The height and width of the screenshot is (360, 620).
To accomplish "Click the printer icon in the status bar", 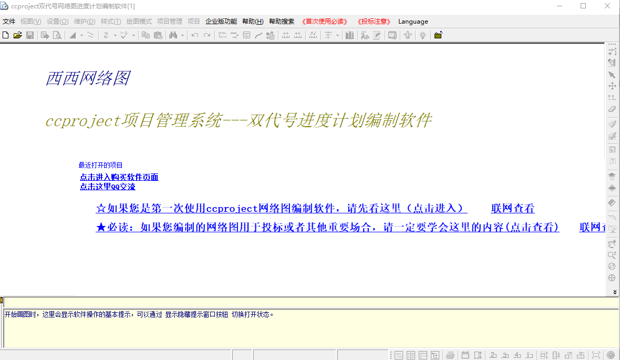I will tap(450, 355).
